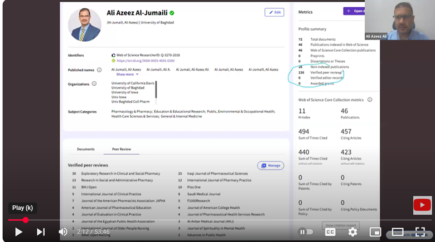Click the webcam thumbnail of Ali Azeez Ali
This screenshot has width=435, height=242.
(400, 20)
